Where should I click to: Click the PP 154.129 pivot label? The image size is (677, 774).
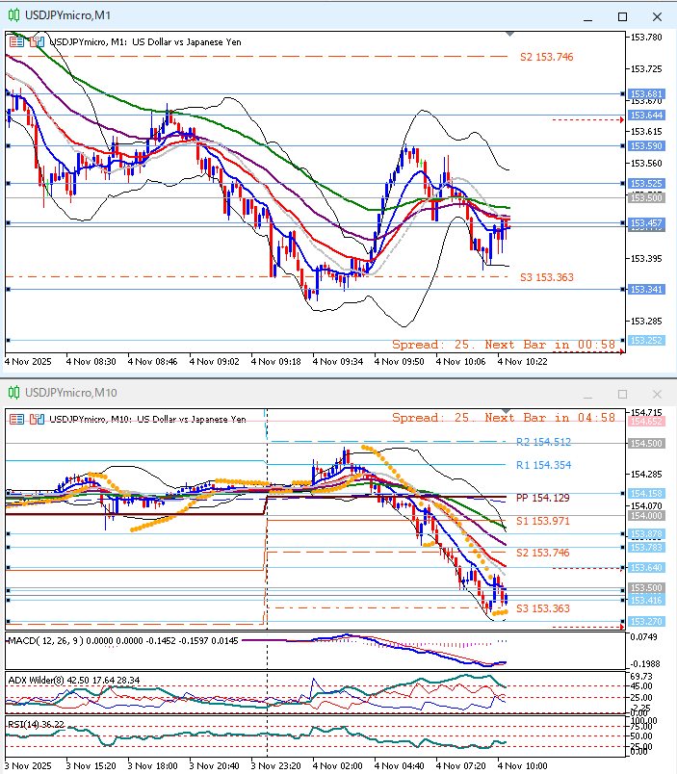pos(543,498)
